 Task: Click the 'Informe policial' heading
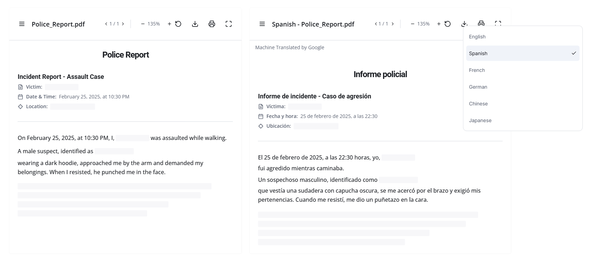[x=380, y=74]
